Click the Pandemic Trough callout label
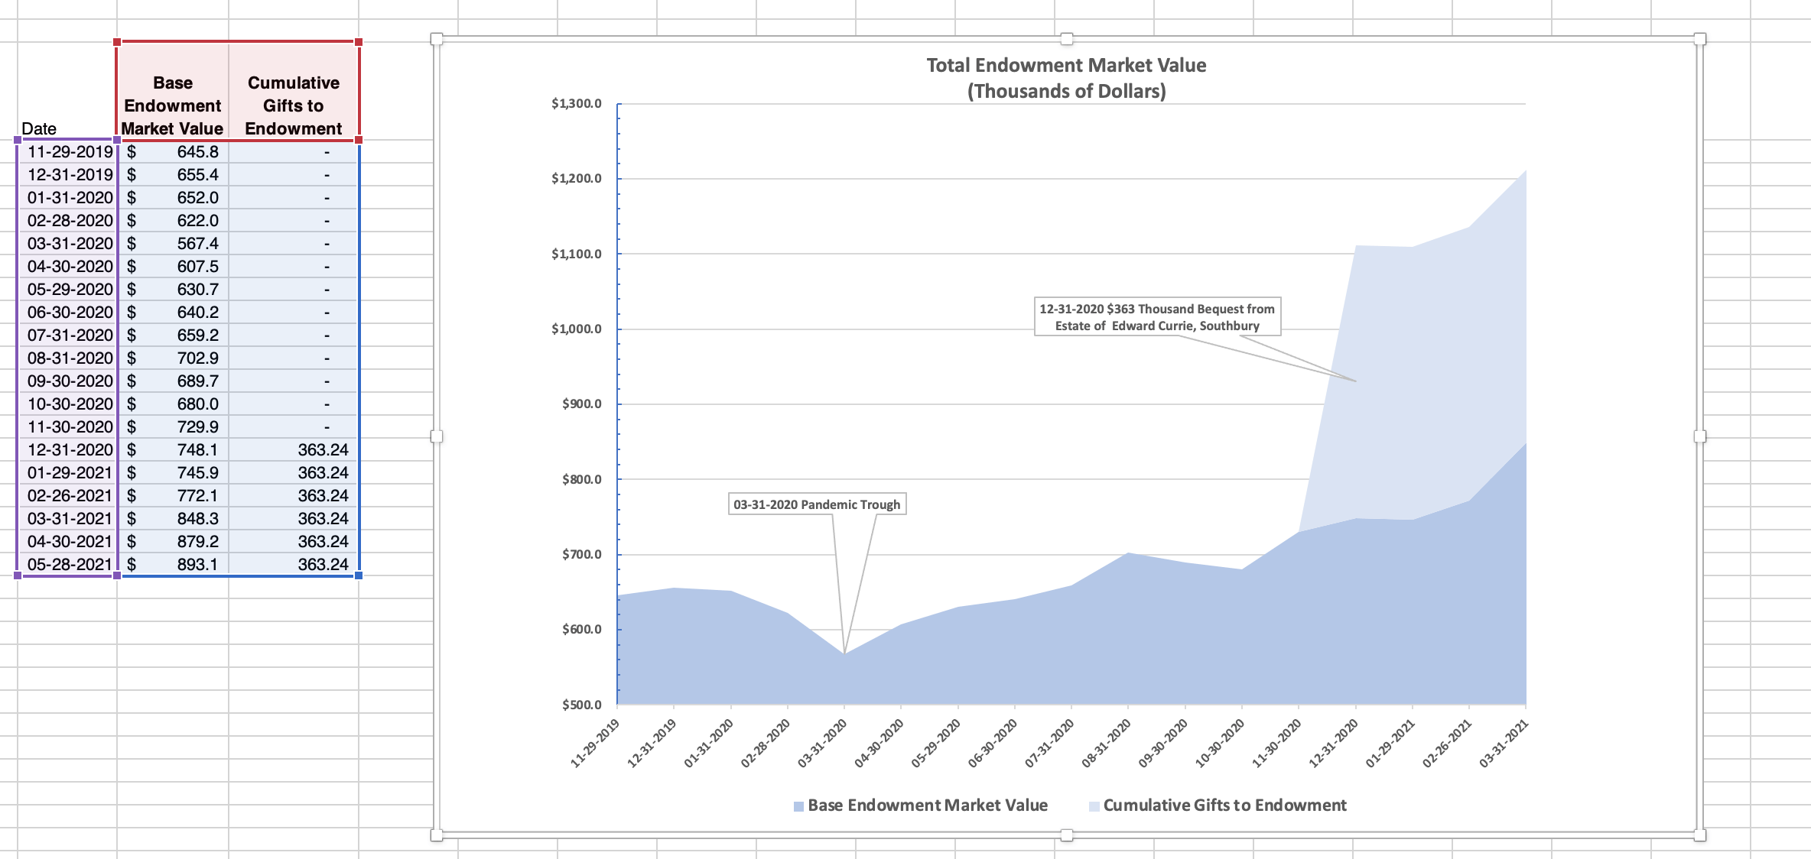Viewport: 1811px width, 859px height. point(817,504)
